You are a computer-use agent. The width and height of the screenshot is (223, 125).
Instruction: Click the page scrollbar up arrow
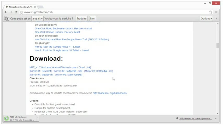click(218, 23)
